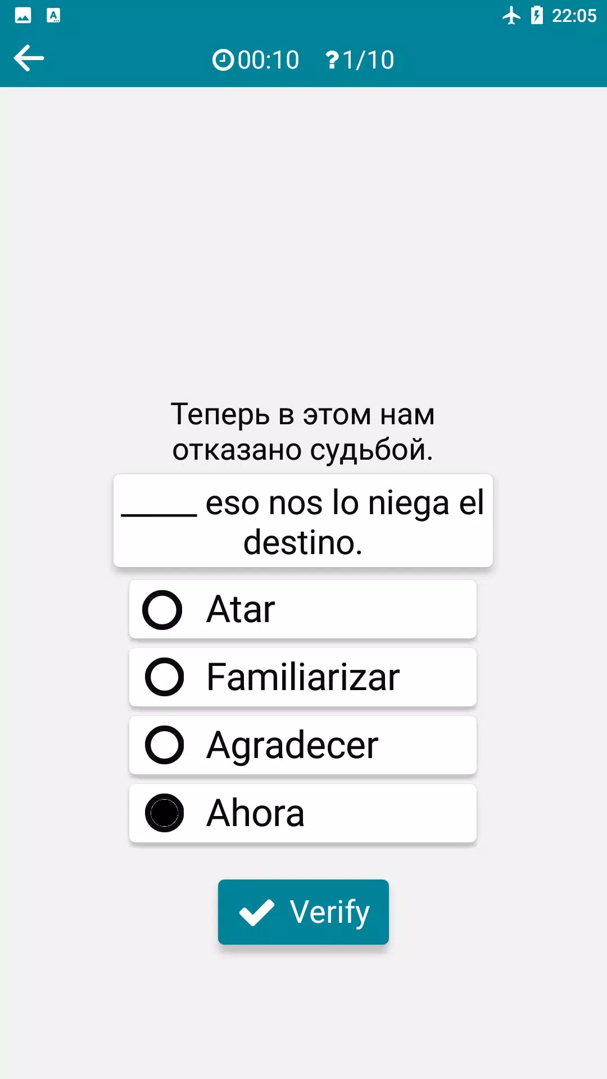Tap the Agradecer answer label

click(x=292, y=745)
